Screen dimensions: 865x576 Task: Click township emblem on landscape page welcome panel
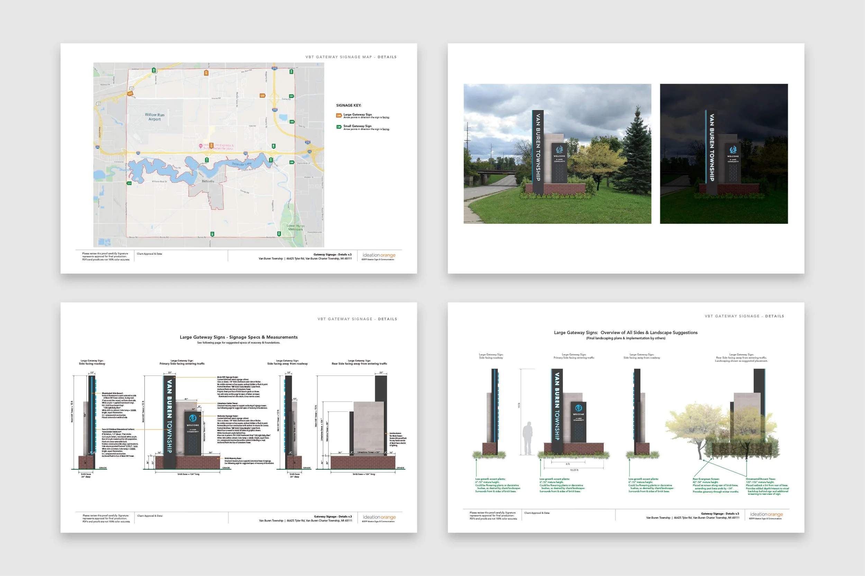click(x=579, y=408)
